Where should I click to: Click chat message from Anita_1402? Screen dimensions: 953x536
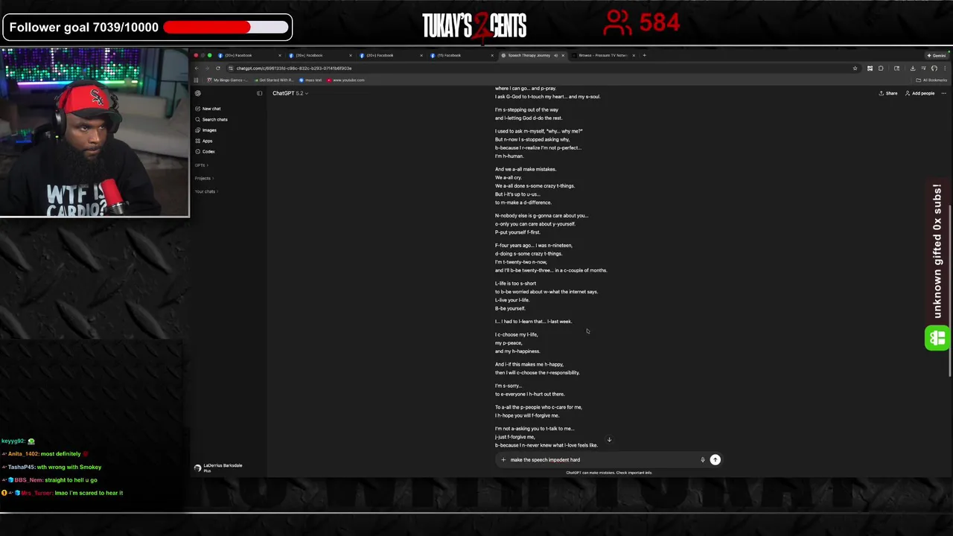pyautogui.click(x=45, y=453)
